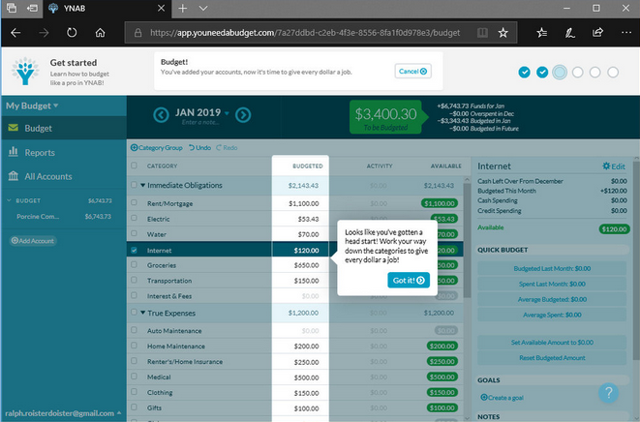
Task: Click the YNAB tree logo
Action: click(x=25, y=72)
